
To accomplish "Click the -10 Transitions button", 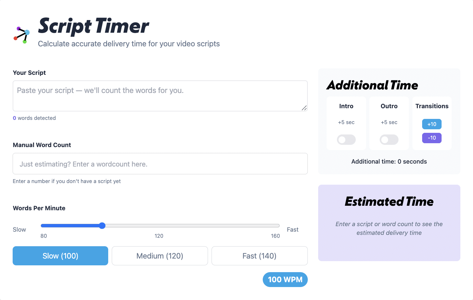I will point(432,138).
